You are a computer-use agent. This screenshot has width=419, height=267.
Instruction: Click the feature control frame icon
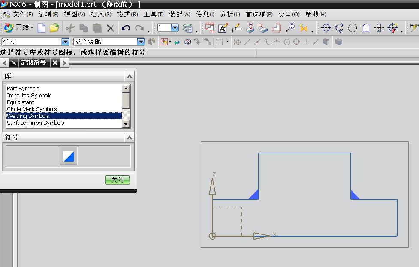click(209, 28)
